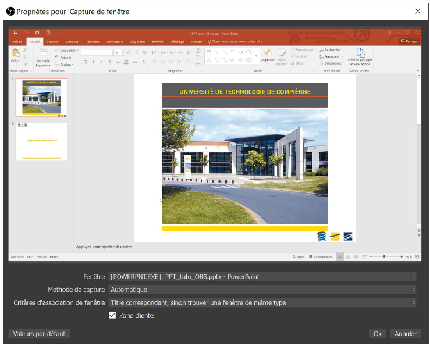The height and width of the screenshot is (346, 430).
Task: Click the format painter brush icon
Action: 26,65
